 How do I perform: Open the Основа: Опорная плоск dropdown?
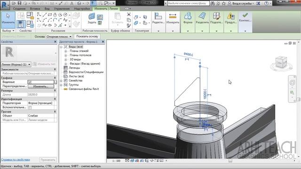(59, 37)
